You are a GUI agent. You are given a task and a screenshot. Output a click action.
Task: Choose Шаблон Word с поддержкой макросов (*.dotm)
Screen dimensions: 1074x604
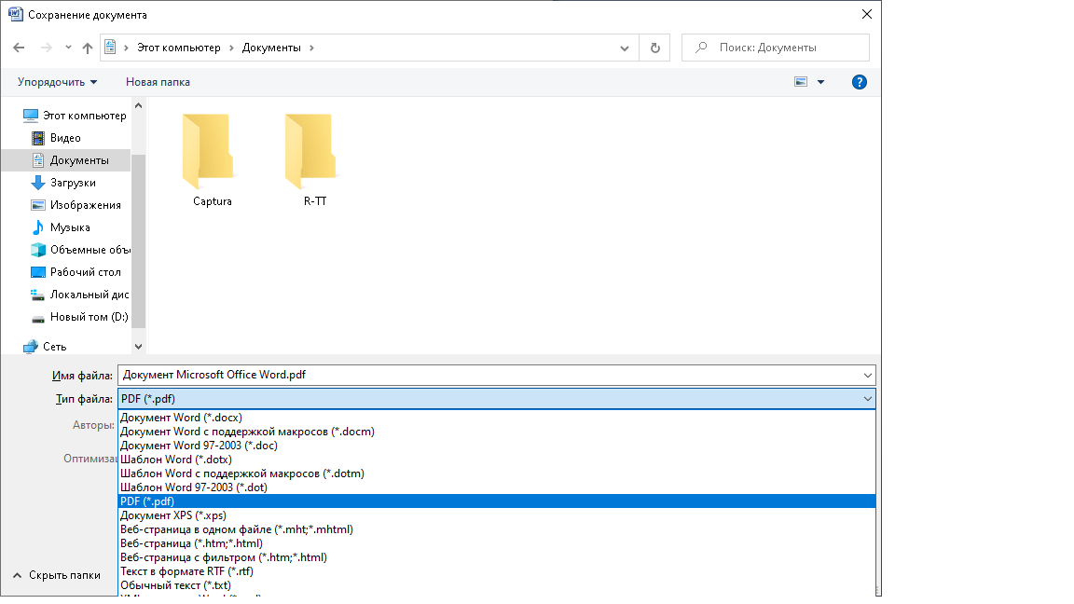coord(497,474)
